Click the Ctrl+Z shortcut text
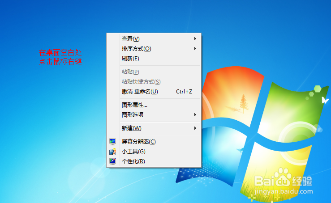Viewport: 331px width, 203px height. tap(184, 92)
